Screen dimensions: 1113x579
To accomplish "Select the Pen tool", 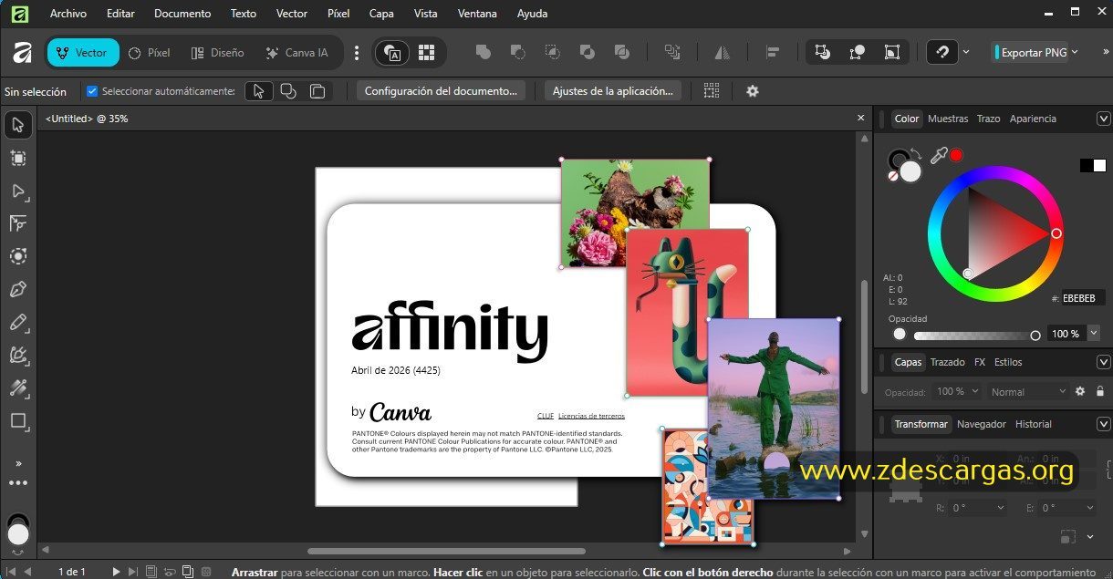I will [x=18, y=289].
